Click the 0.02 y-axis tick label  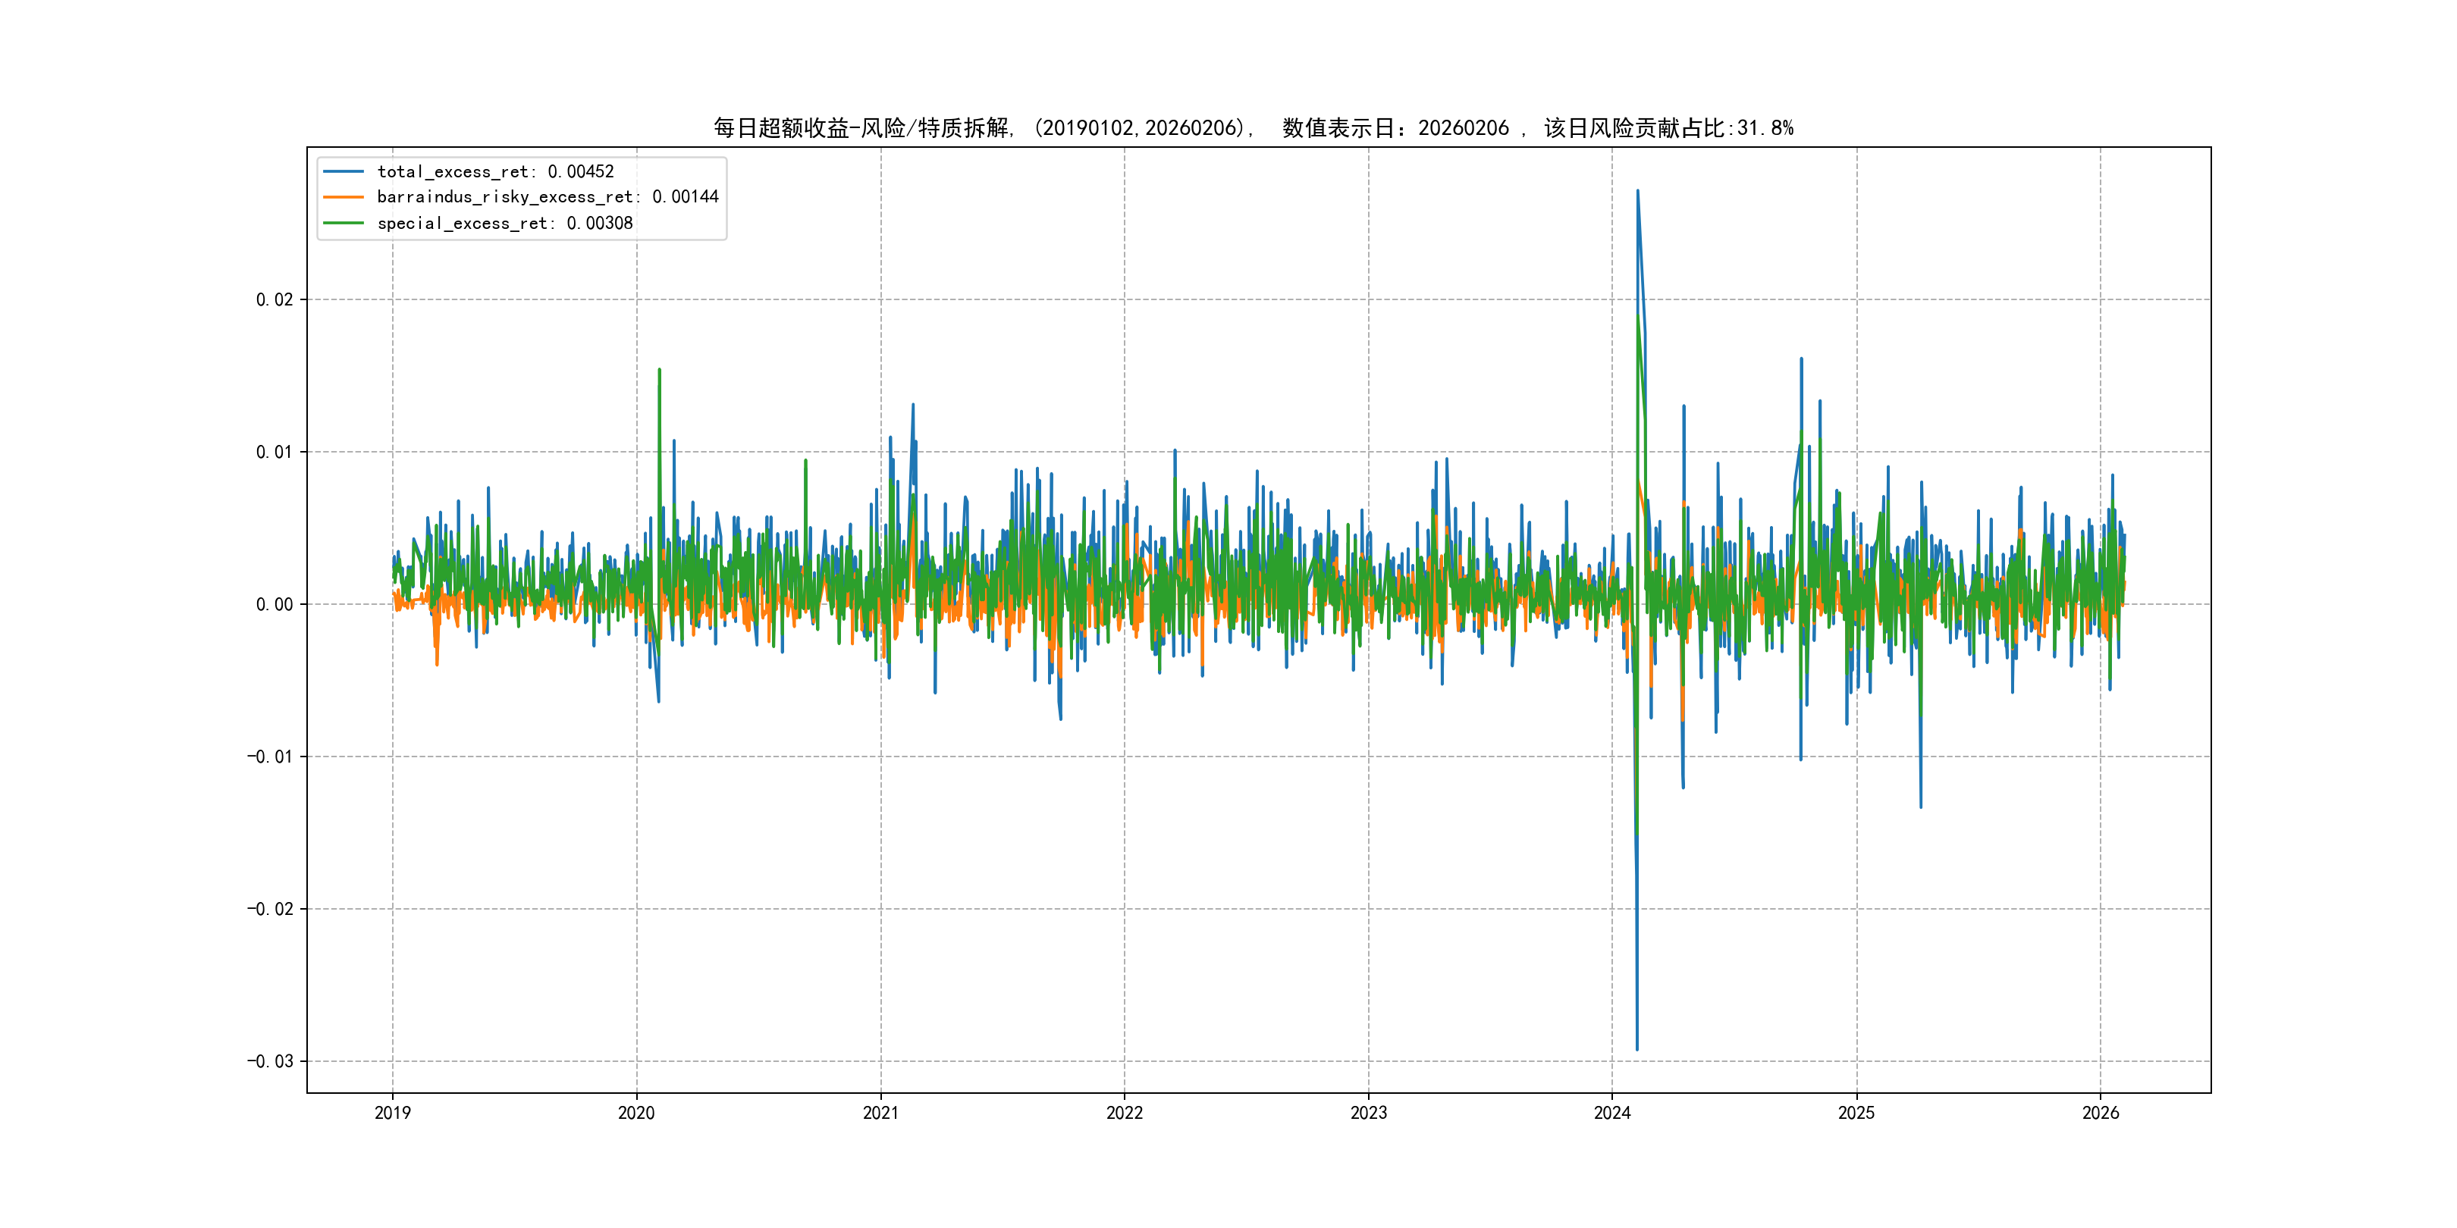point(274,299)
